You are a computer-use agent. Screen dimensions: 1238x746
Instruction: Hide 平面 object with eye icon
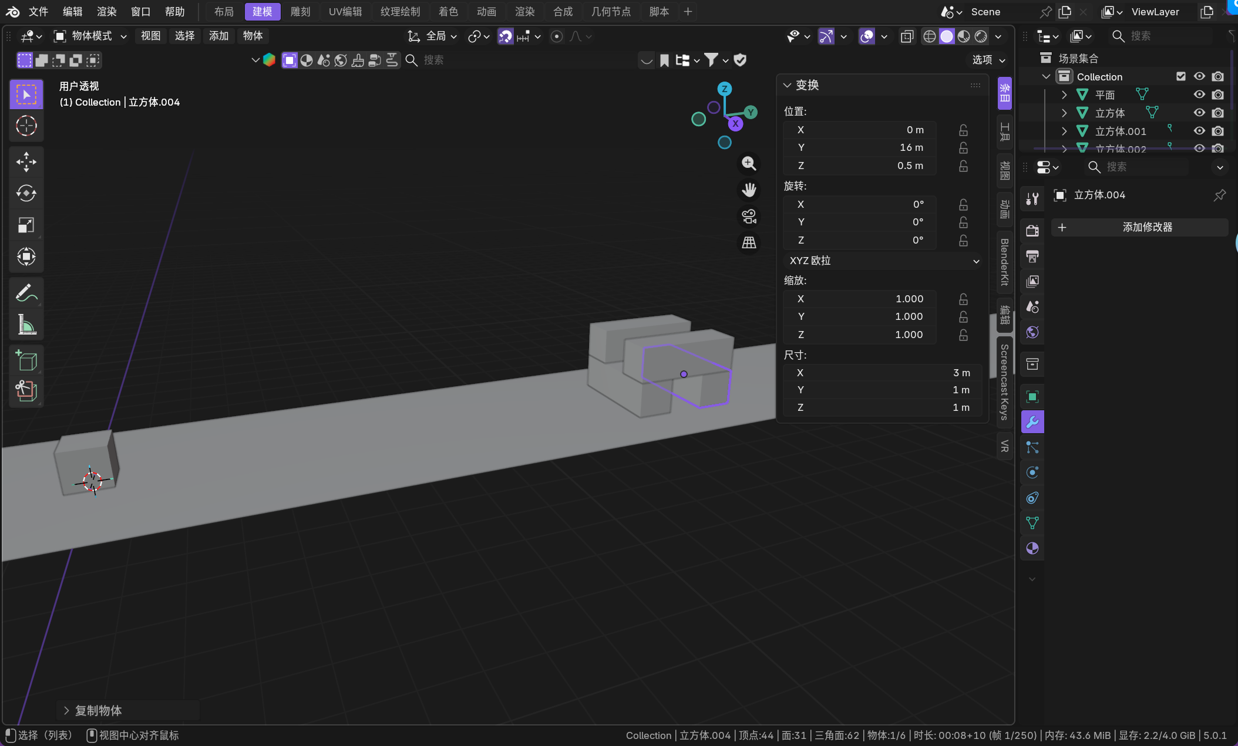click(x=1199, y=94)
